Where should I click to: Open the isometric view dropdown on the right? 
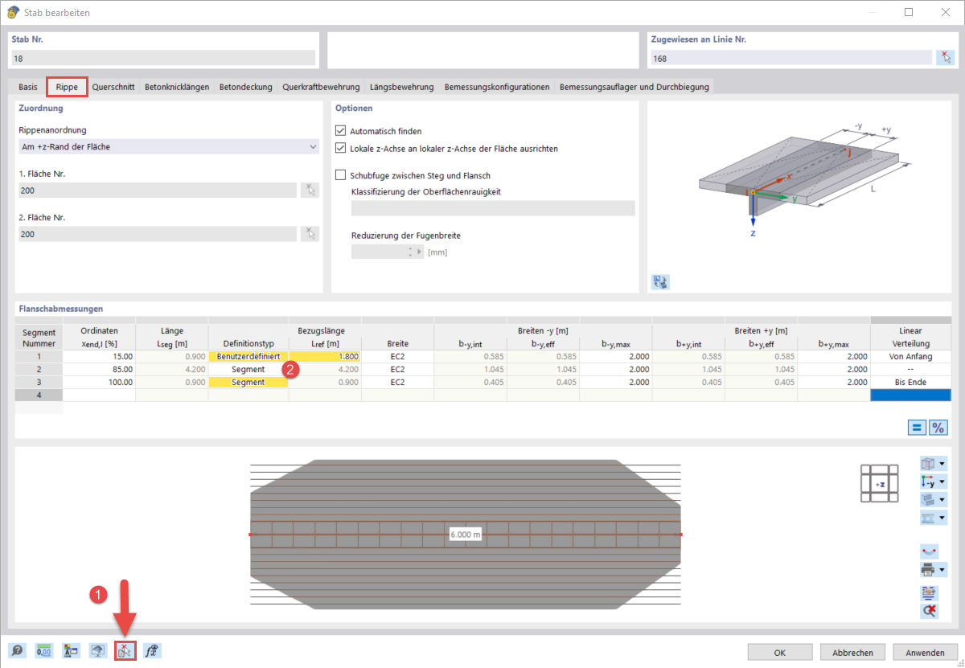click(x=942, y=464)
